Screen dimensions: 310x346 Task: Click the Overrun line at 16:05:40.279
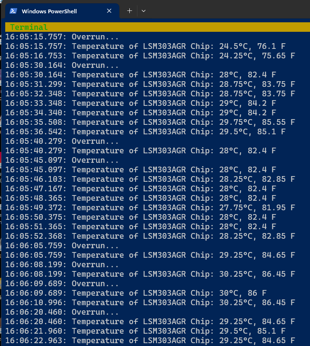[62, 141]
